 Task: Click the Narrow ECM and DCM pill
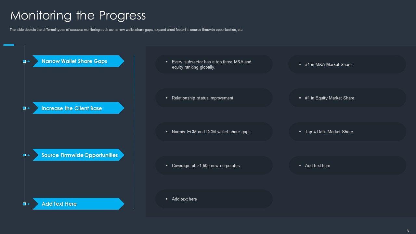coord(214,132)
